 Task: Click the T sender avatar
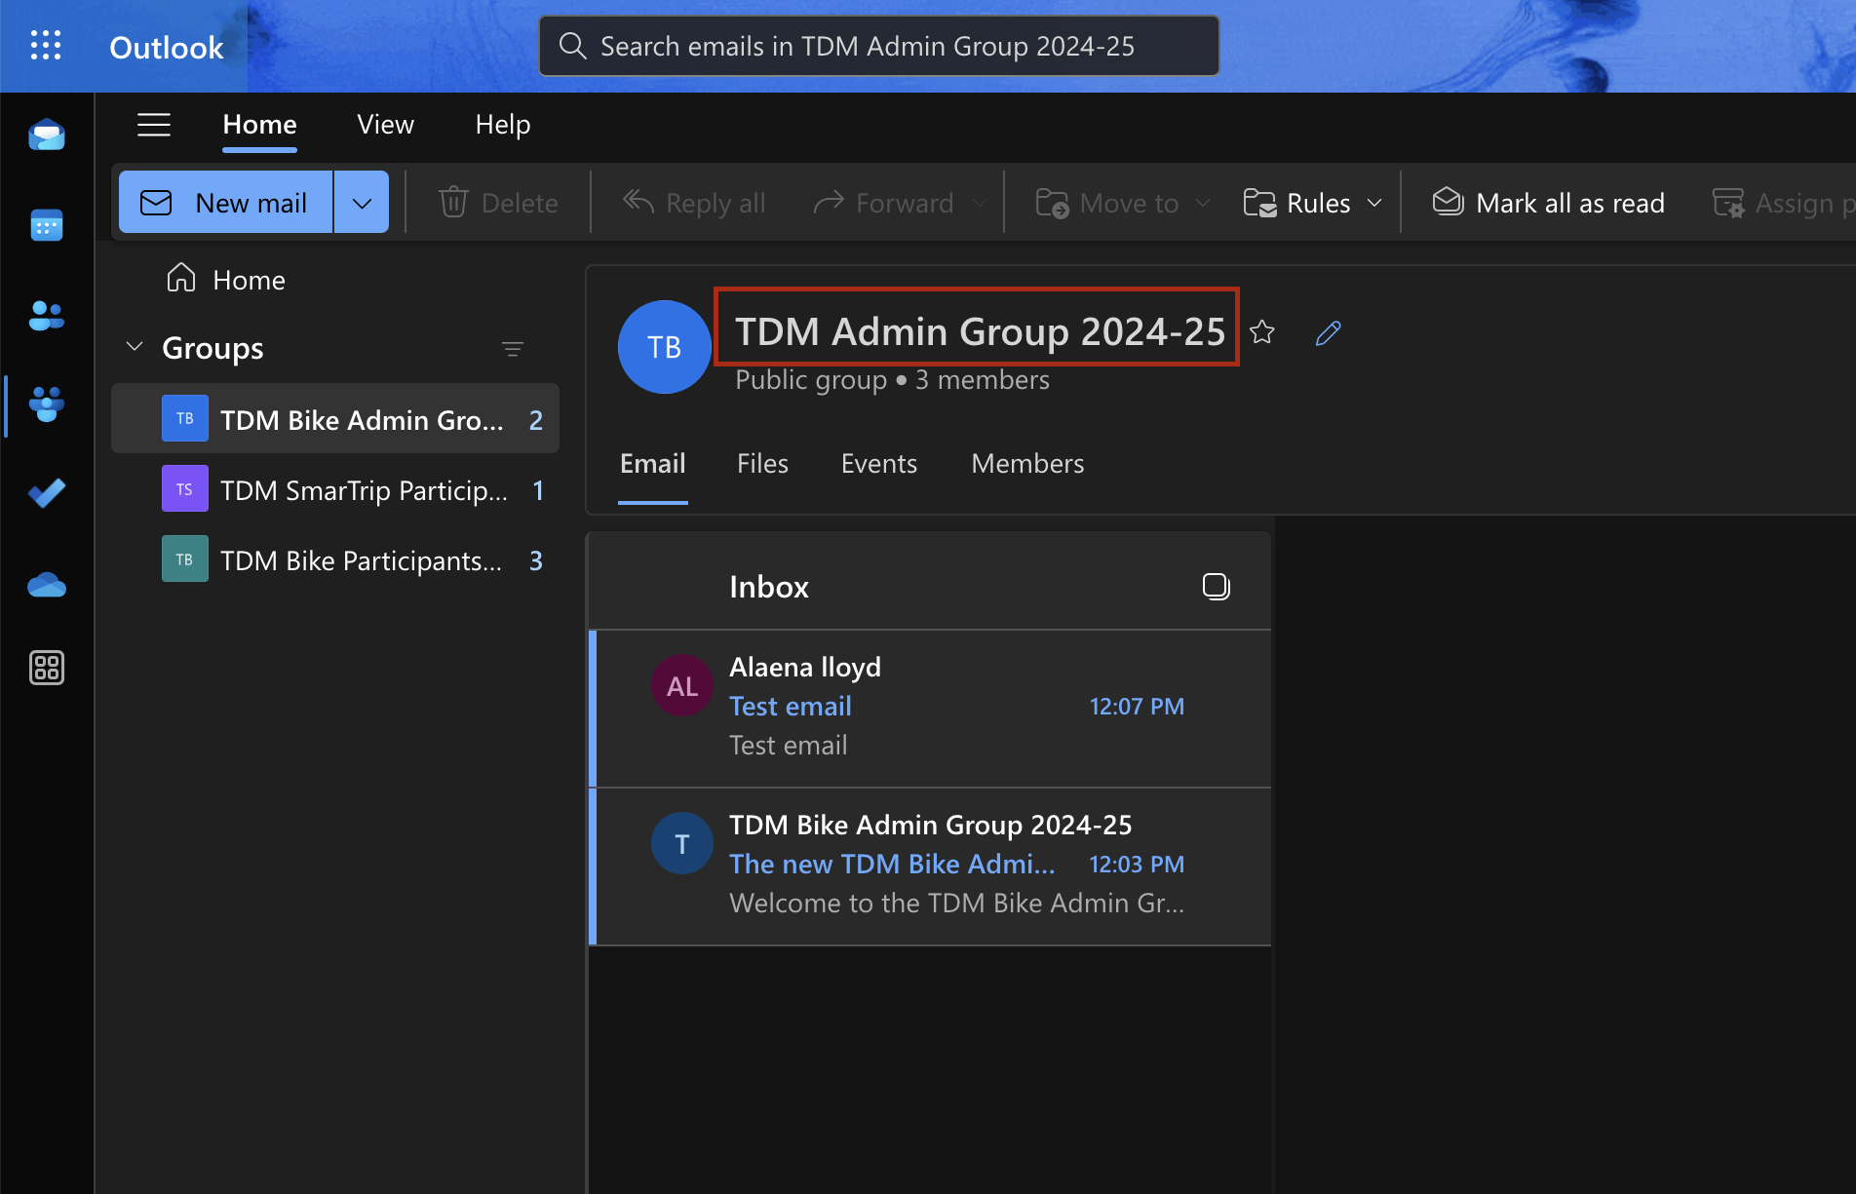[x=682, y=843]
